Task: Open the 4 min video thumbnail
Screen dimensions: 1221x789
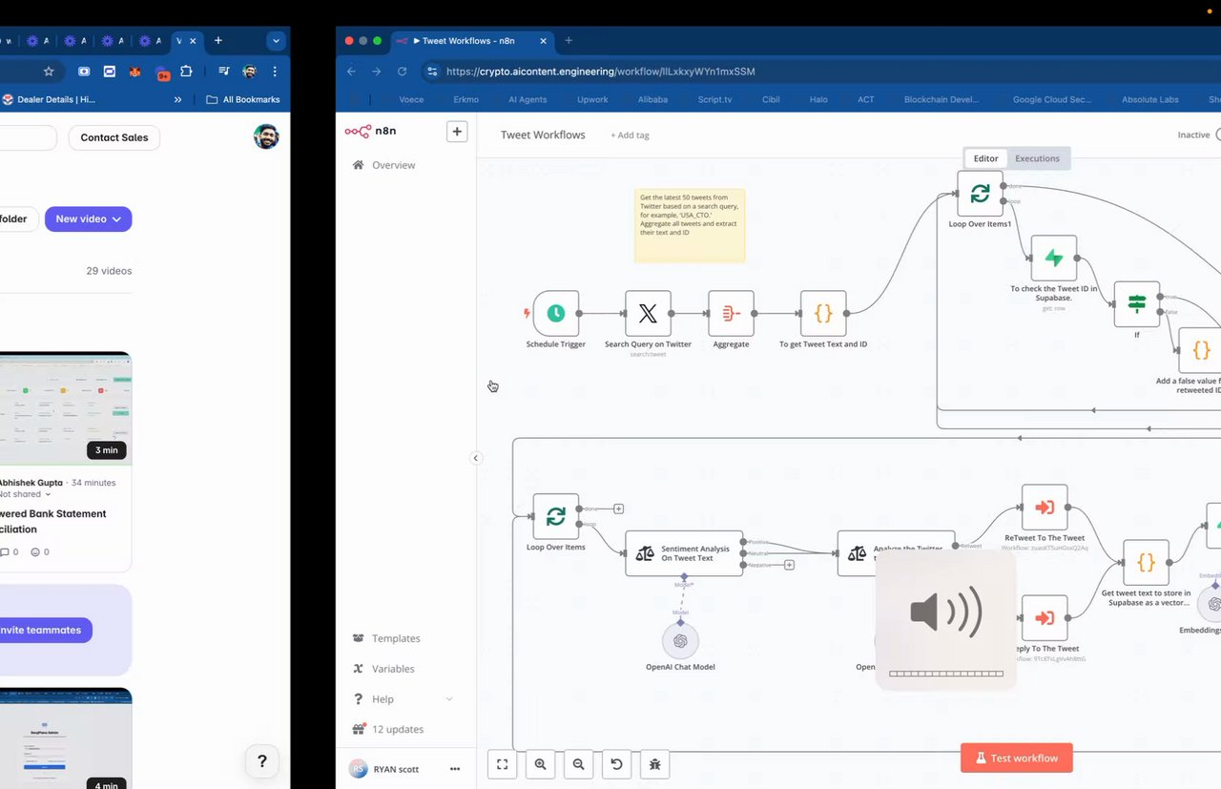Action: (66, 738)
